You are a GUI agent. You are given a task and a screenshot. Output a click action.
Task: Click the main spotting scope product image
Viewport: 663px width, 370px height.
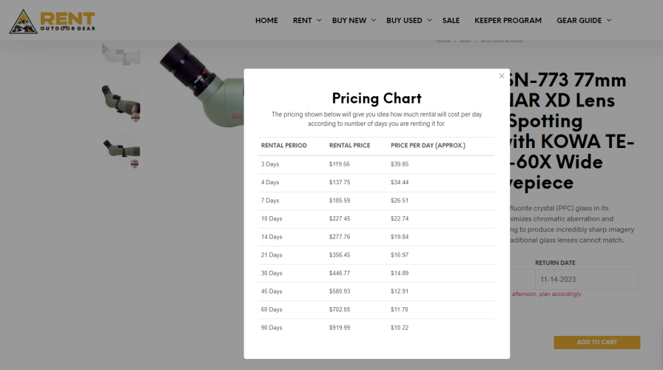(x=202, y=84)
